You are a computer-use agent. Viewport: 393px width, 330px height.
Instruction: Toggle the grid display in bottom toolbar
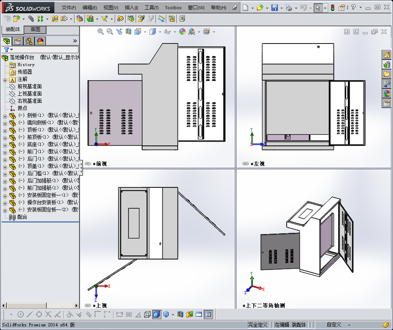(129, 314)
